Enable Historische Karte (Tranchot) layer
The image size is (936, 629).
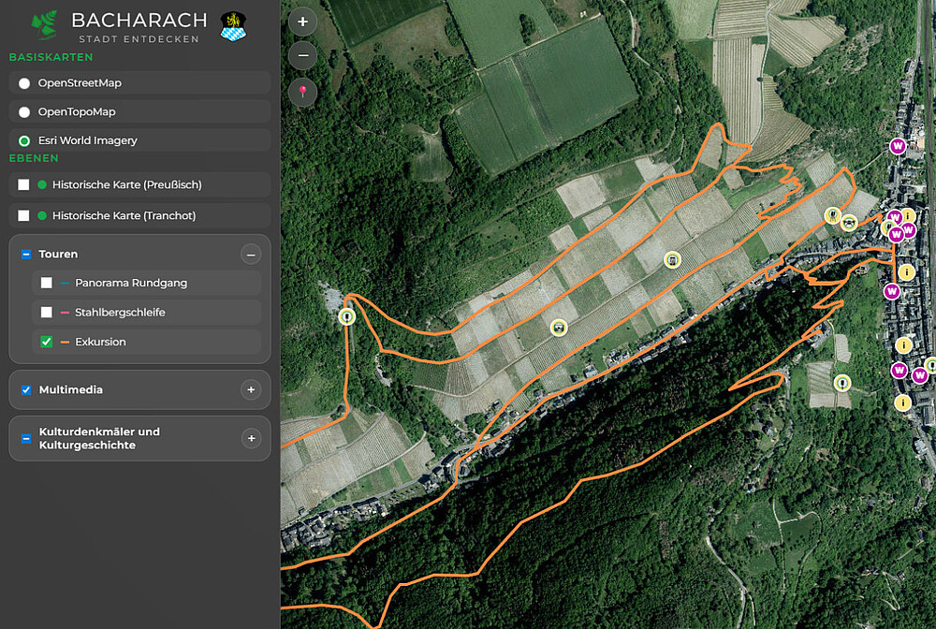[24, 216]
